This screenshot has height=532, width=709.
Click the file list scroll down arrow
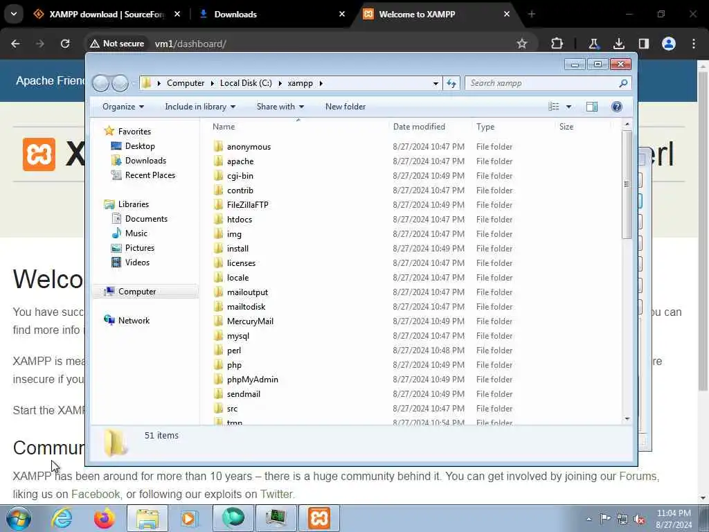[627, 419]
